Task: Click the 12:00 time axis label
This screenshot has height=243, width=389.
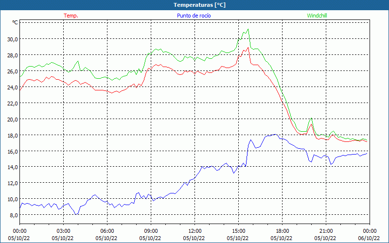Action: pyautogui.click(x=195, y=231)
